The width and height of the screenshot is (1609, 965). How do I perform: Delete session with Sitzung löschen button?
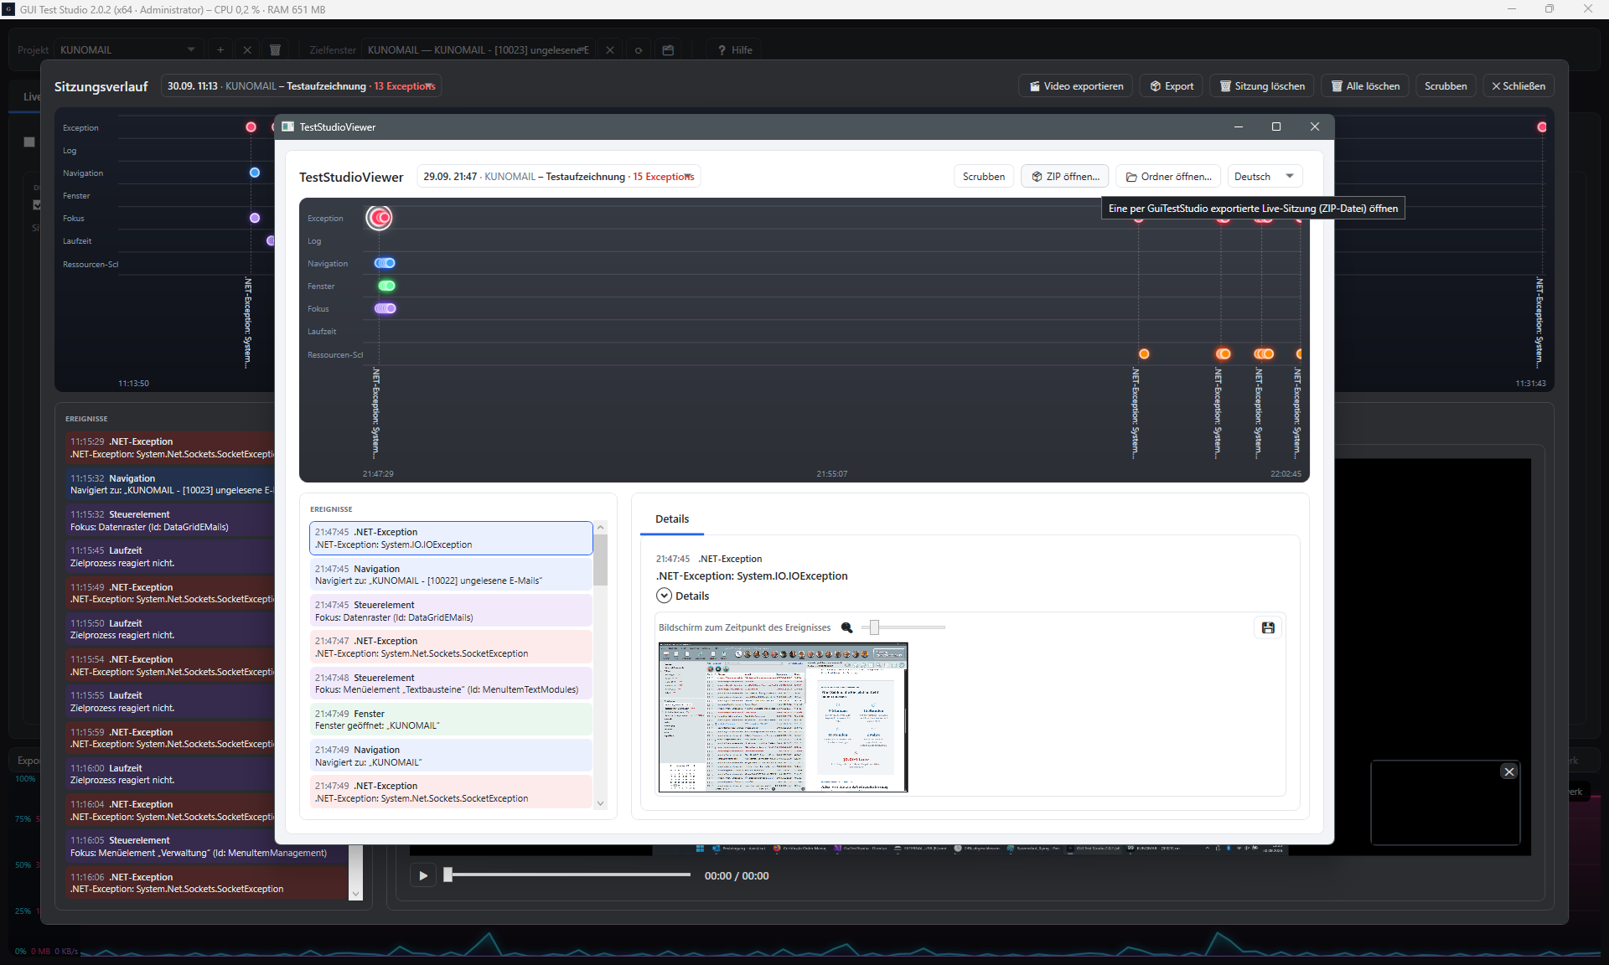[x=1261, y=86]
